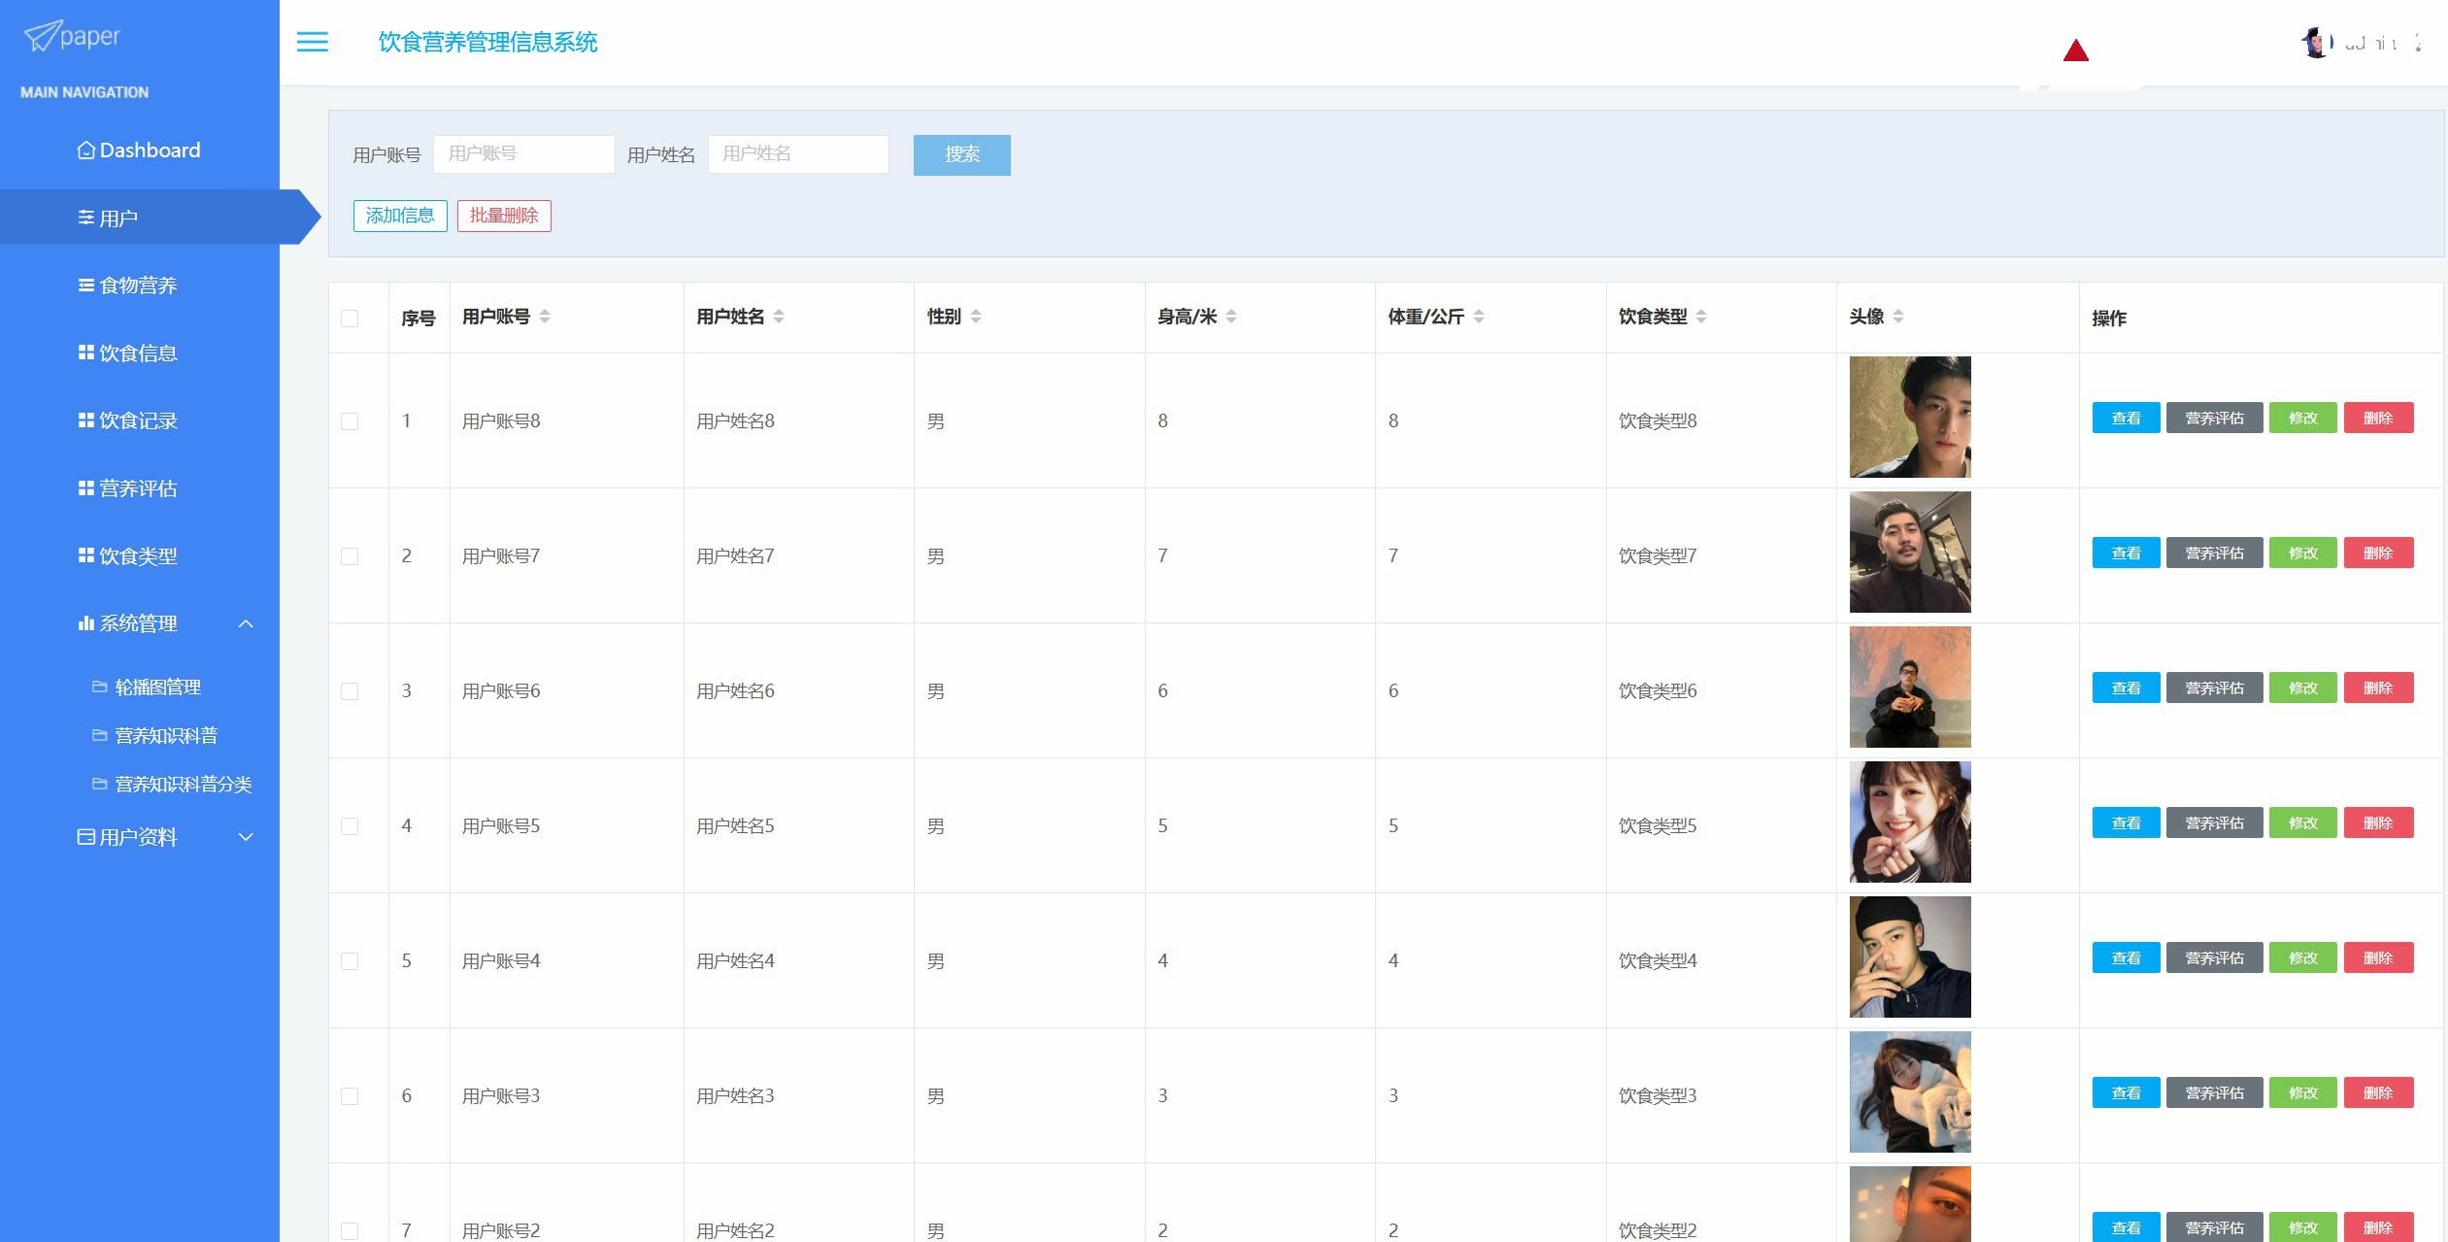Sort by 头像 column arrows

tap(1898, 317)
